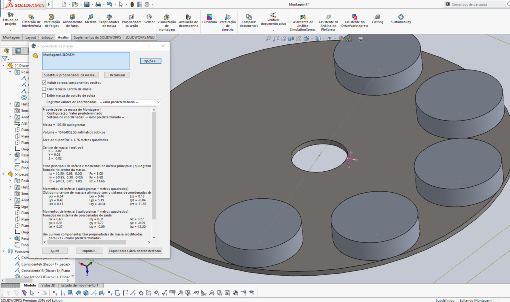Image resolution: width=510 pixels, height=302 pixels.
Task: Click the Section view icon in view toolbar
Action: (x=291, y=39)
